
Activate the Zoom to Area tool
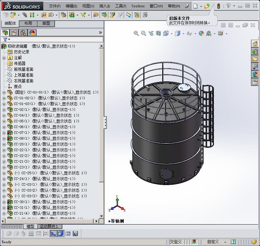point(143,33)
